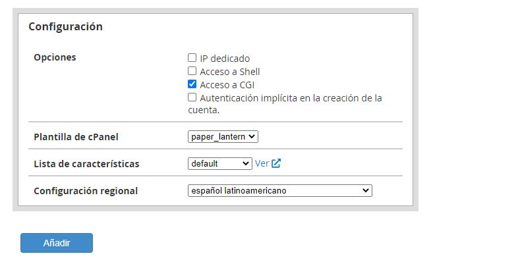Click the 'Configuración regional' label
Screen dimensions: 518x264
(x=86, y=190)
